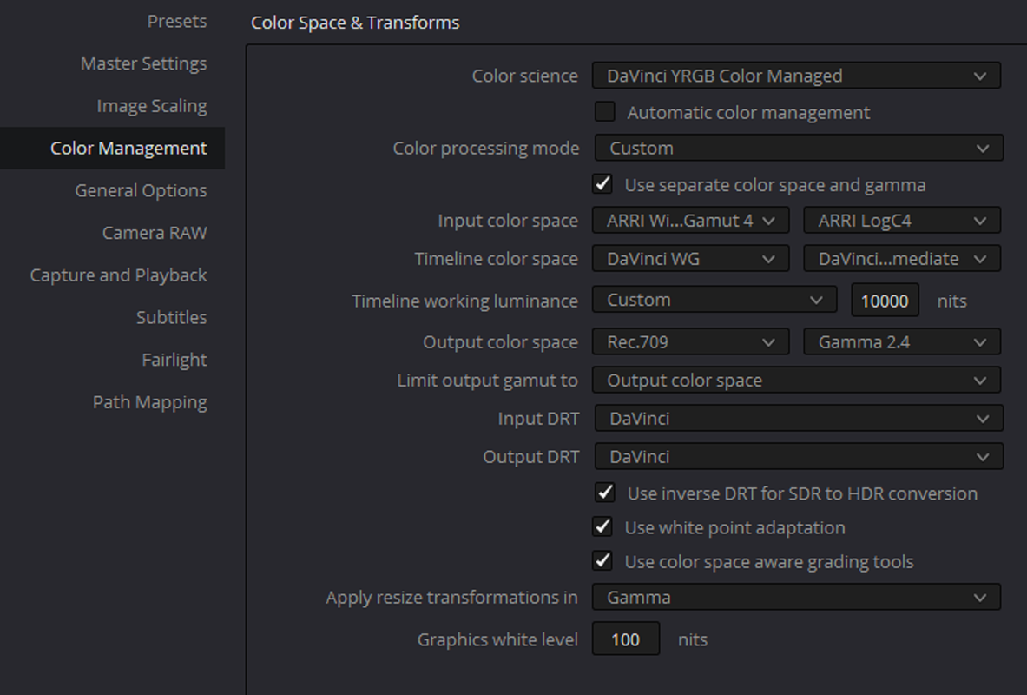This screenshot has width=1027, height=695.
Task: Open Fairlight settings page
Action: click(174, 360)
